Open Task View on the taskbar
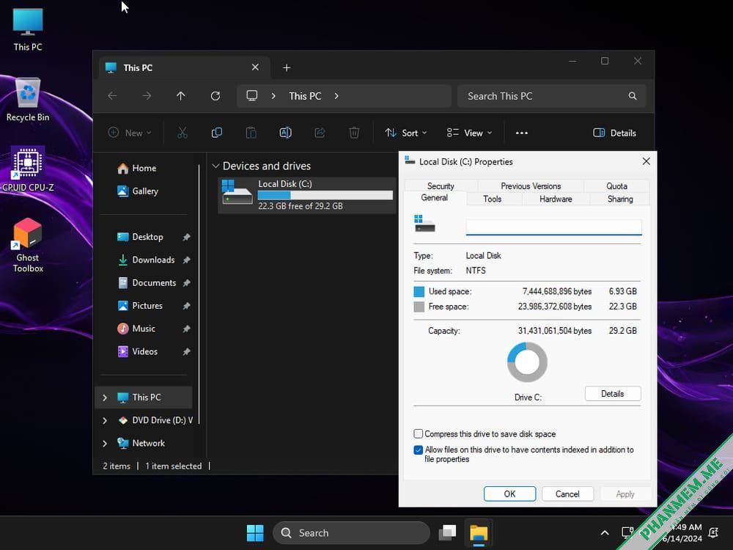 [447, 532]
